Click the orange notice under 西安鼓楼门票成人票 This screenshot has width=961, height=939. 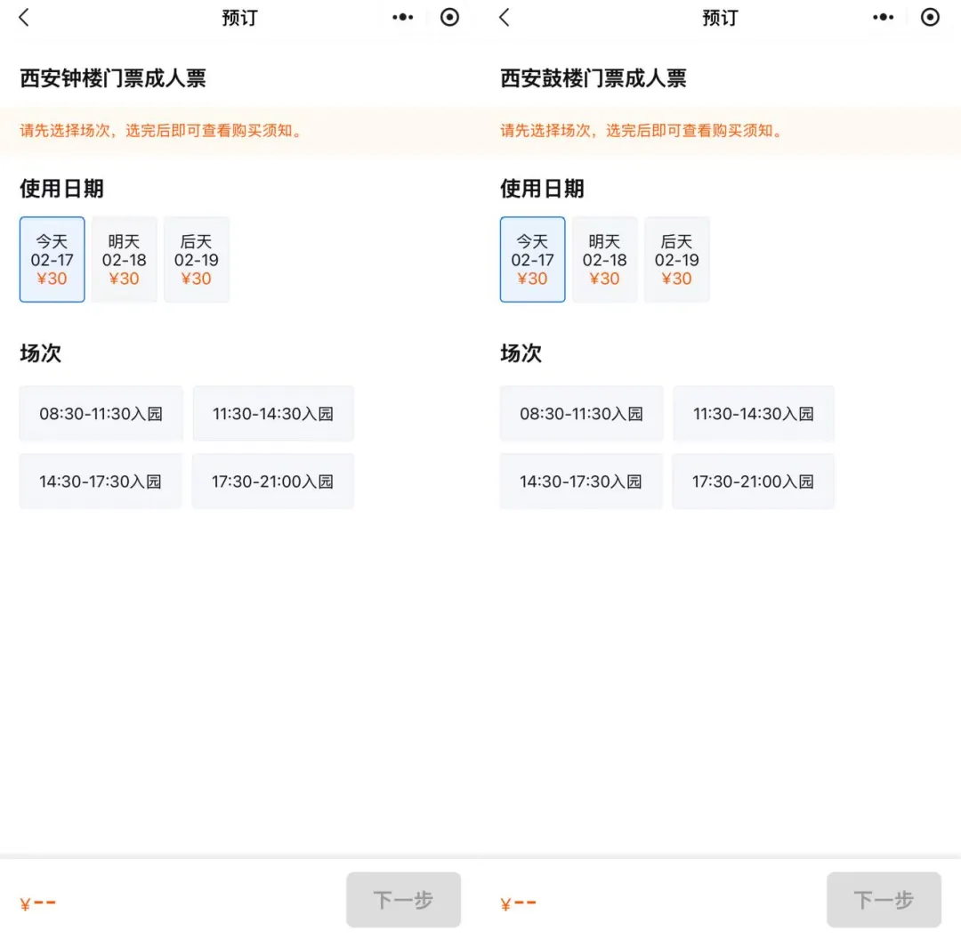coord(642,131)
